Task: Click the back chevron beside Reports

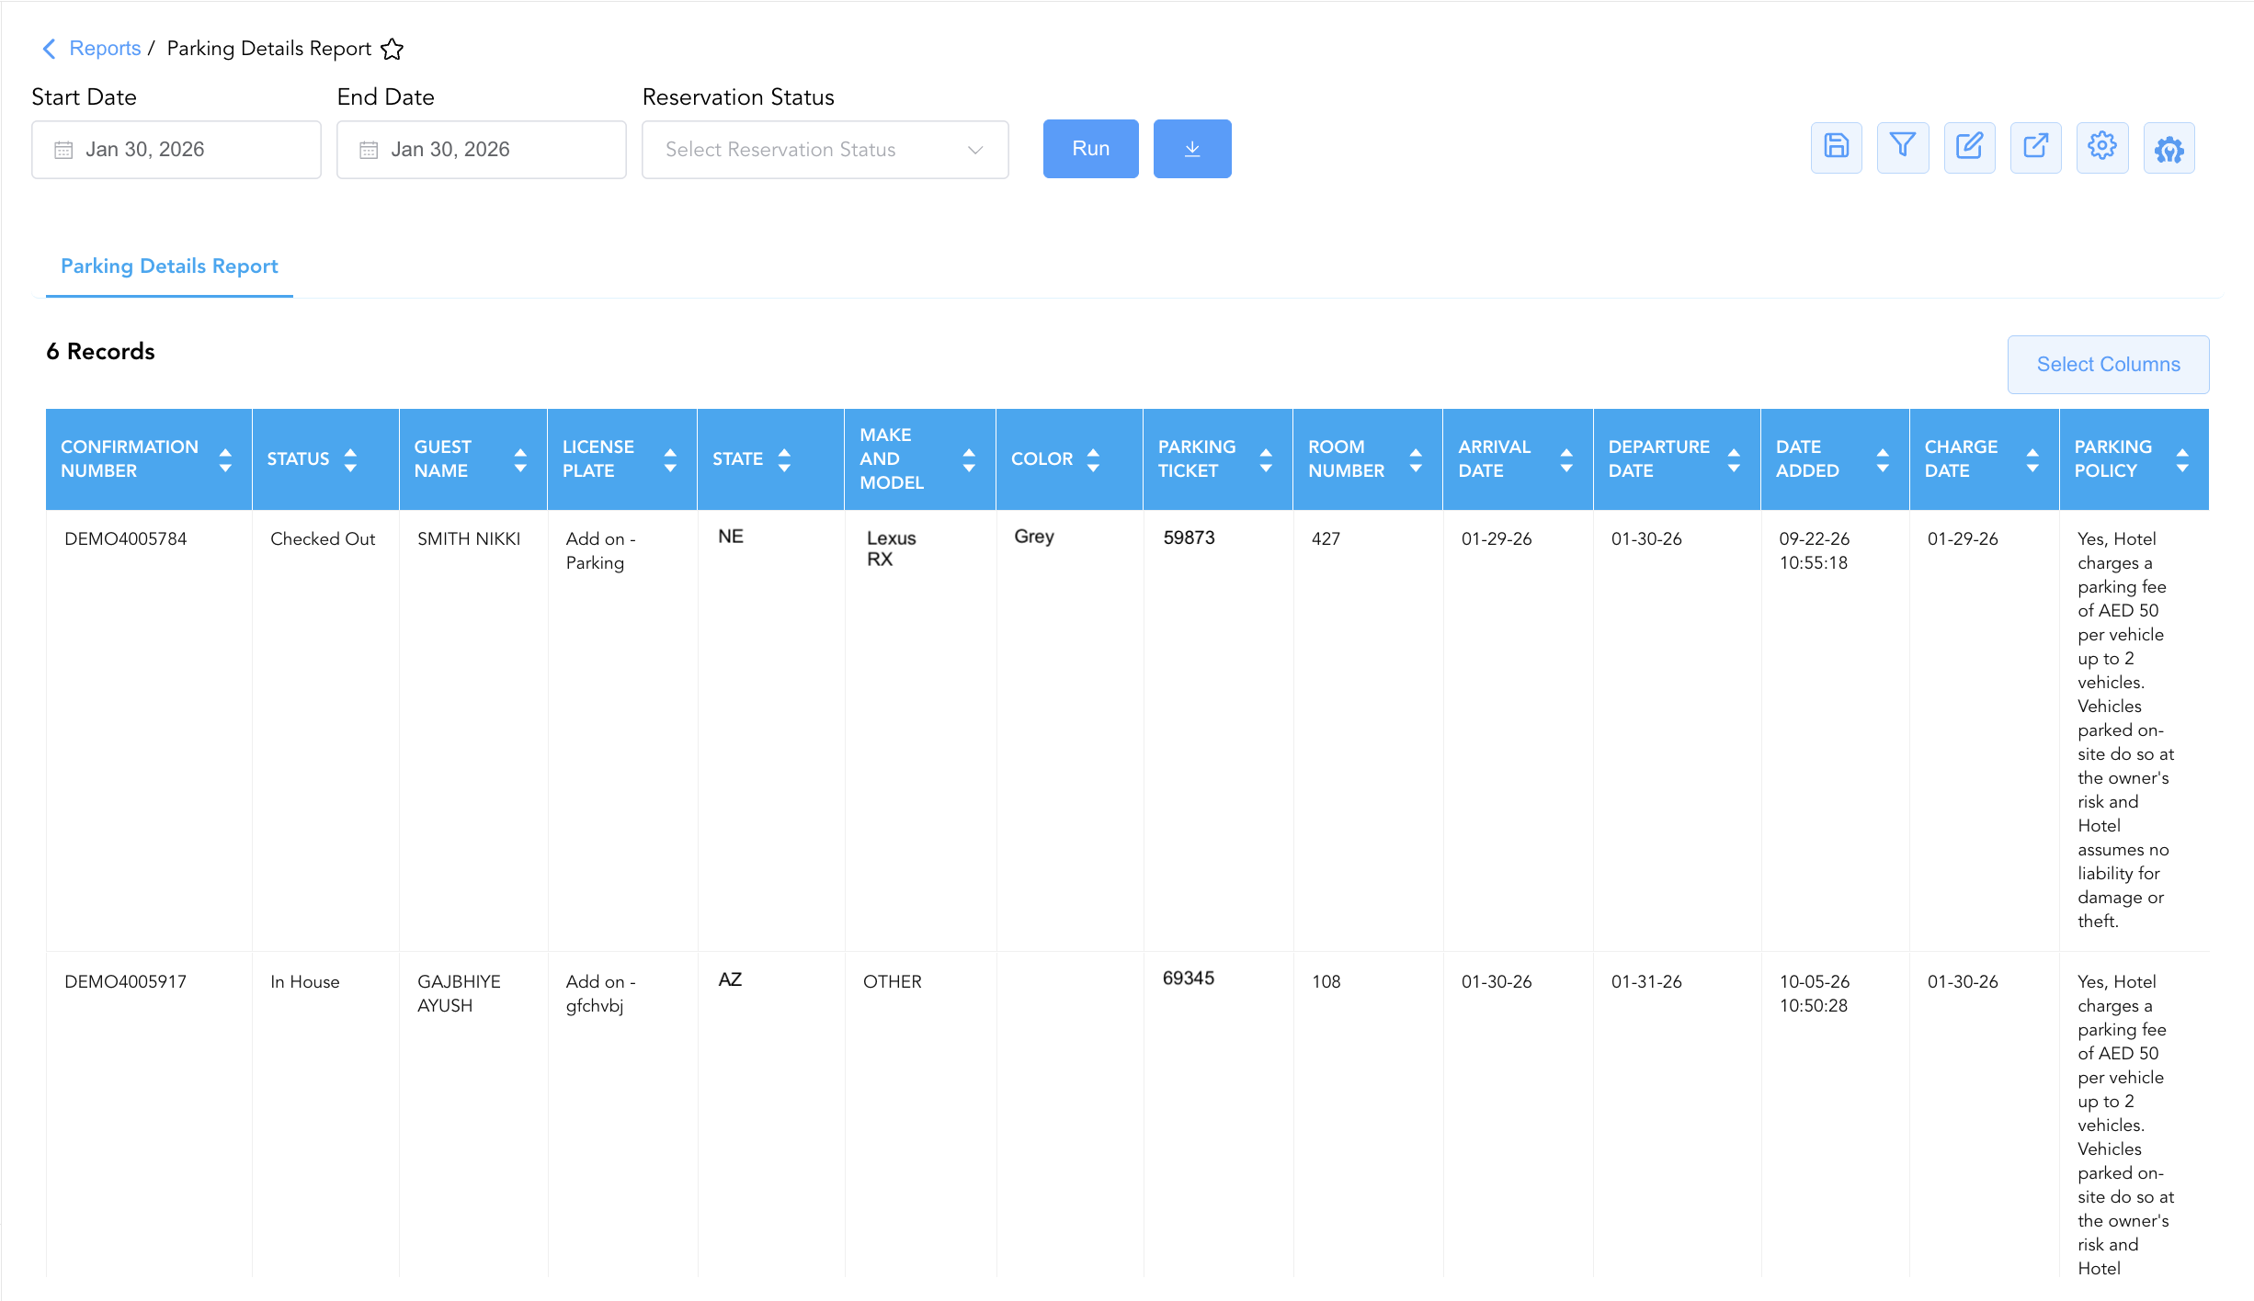Action: click(50, 49)
